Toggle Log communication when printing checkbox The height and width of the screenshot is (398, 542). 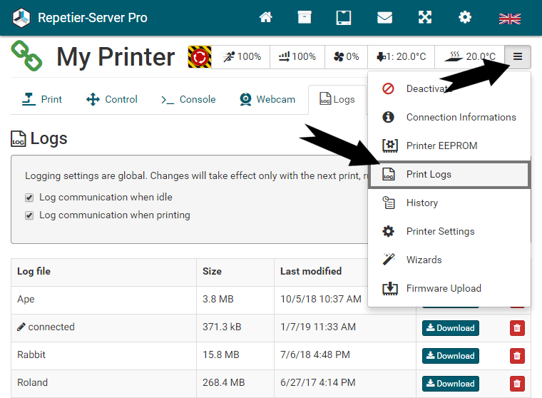29,215
